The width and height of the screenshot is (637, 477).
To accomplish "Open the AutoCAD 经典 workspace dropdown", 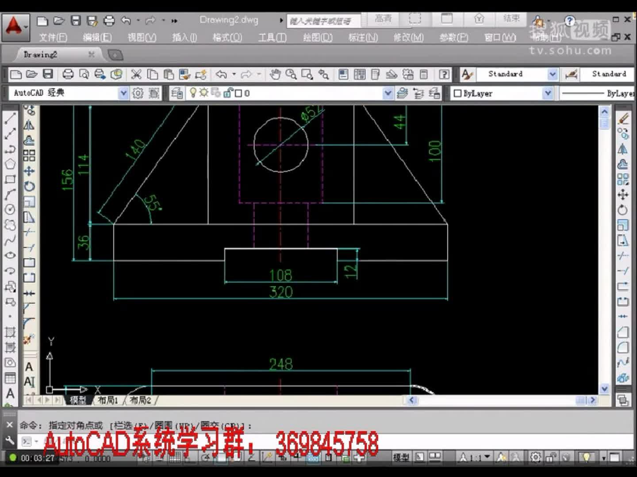I will click(x=123, y=93).
